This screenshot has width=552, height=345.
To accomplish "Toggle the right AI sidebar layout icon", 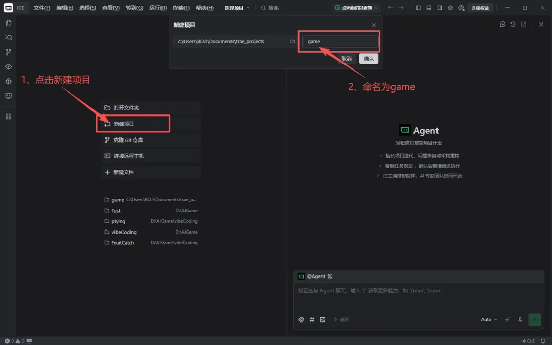I will tap(440, 7).
